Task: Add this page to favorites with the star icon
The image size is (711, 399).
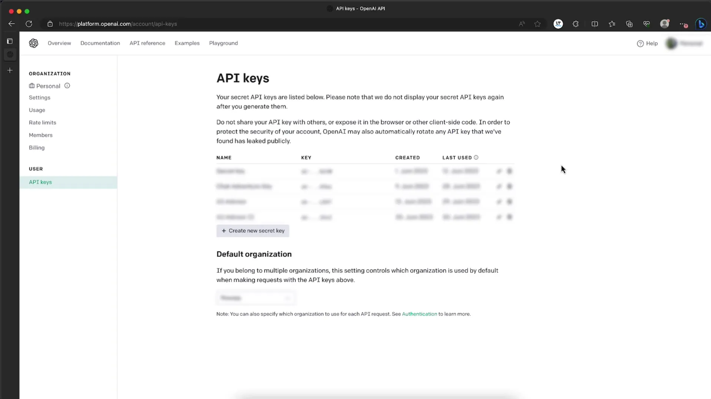Action: tap(538, 24)
